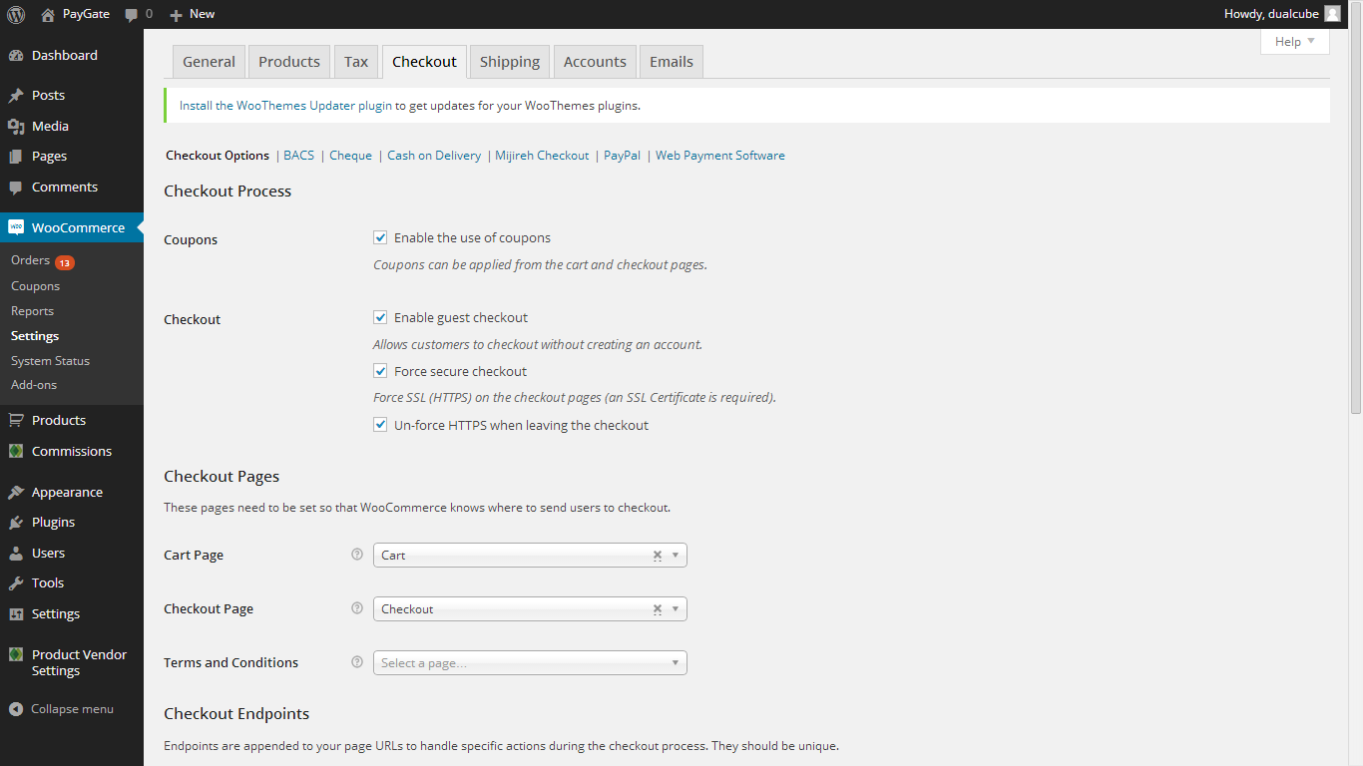Screen dimensions: 1363x766
Task: Click the Settings sliders icon in sidebar
Action: [x=16, y=614]
